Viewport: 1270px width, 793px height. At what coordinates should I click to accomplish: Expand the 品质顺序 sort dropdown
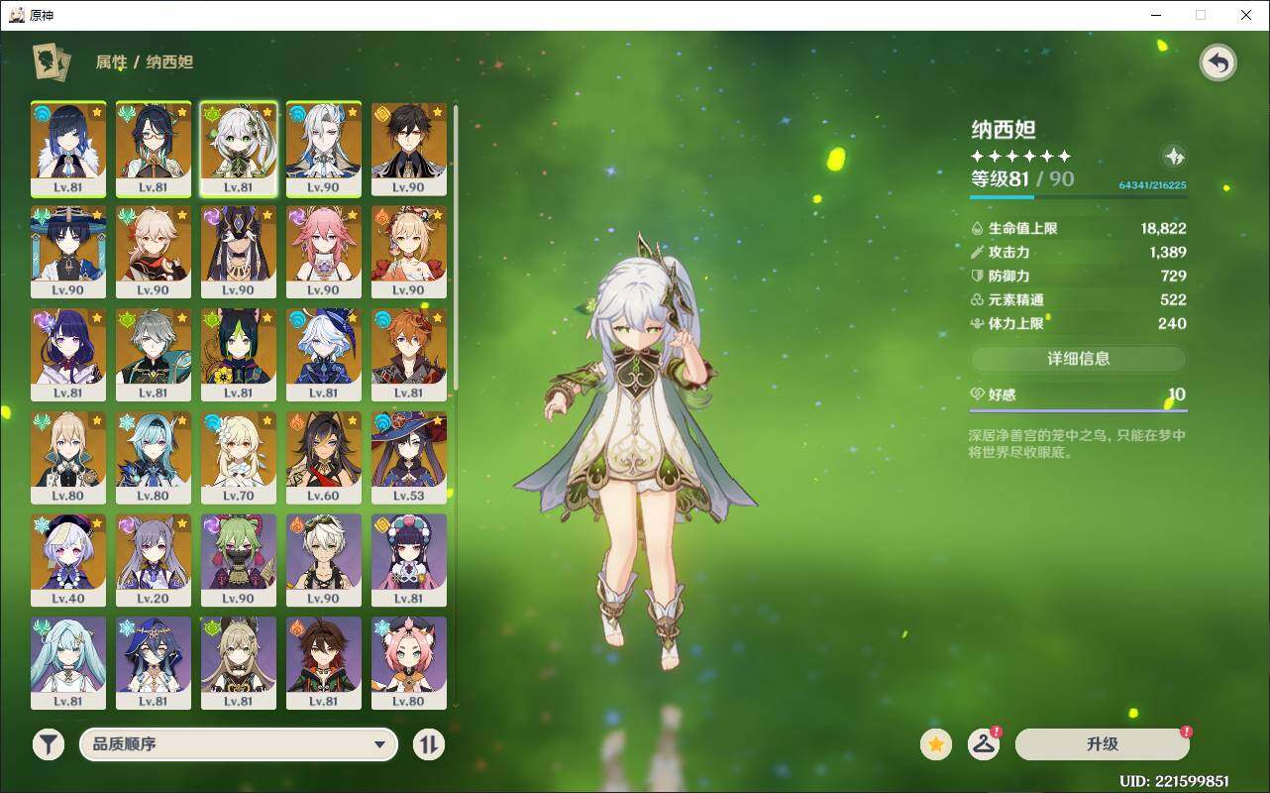point(239,744)
